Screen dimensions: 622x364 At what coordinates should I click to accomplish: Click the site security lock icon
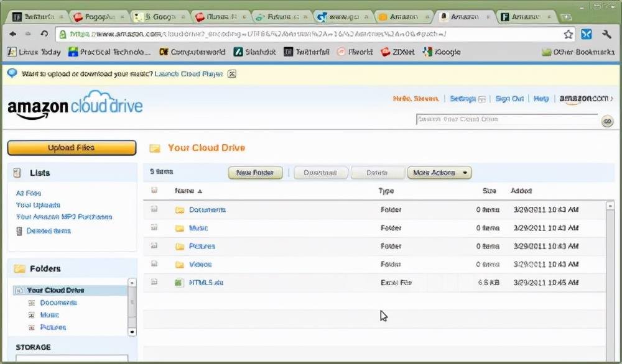coord(63,34)
